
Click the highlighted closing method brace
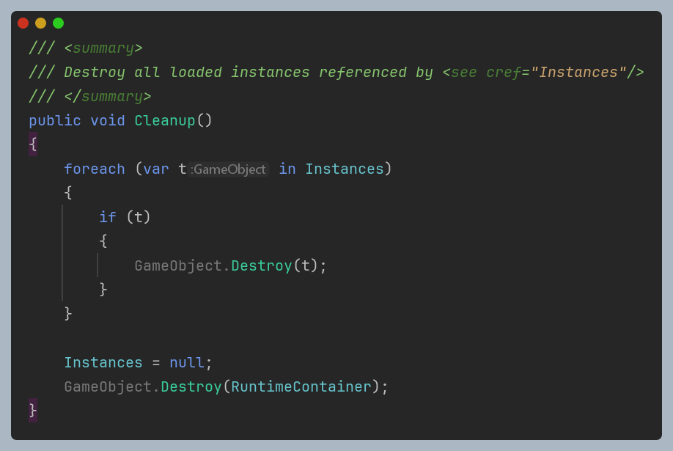pos(33,411)
